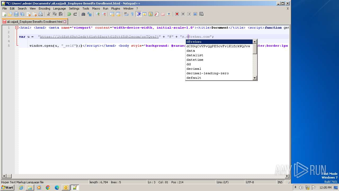Click the Replace toolbar icon

89,14
